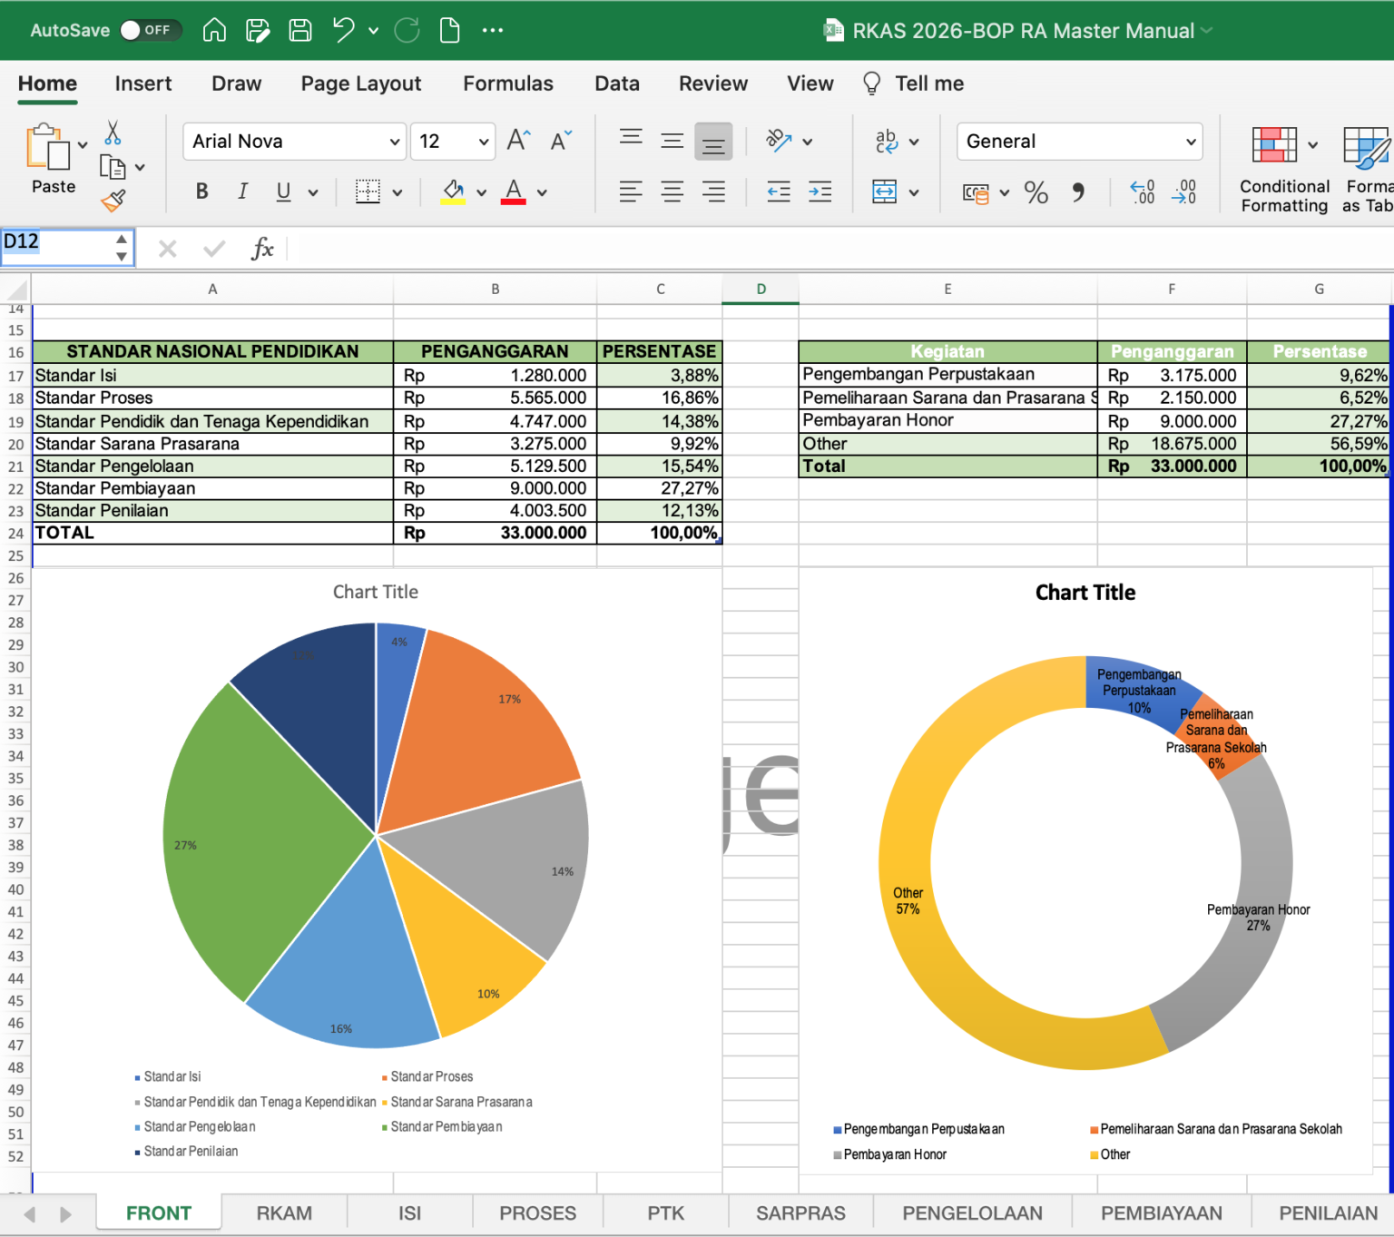Click the Increase Indent icon
1394x1237 pixels.
pos(820,191)
